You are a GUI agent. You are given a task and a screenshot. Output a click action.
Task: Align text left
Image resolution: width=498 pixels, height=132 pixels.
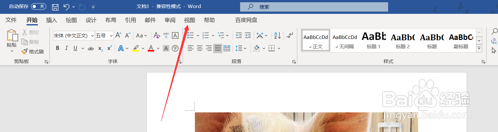(191, 48)
